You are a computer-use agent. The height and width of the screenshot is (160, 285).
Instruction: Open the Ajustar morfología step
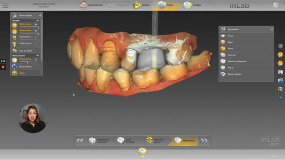128,140
